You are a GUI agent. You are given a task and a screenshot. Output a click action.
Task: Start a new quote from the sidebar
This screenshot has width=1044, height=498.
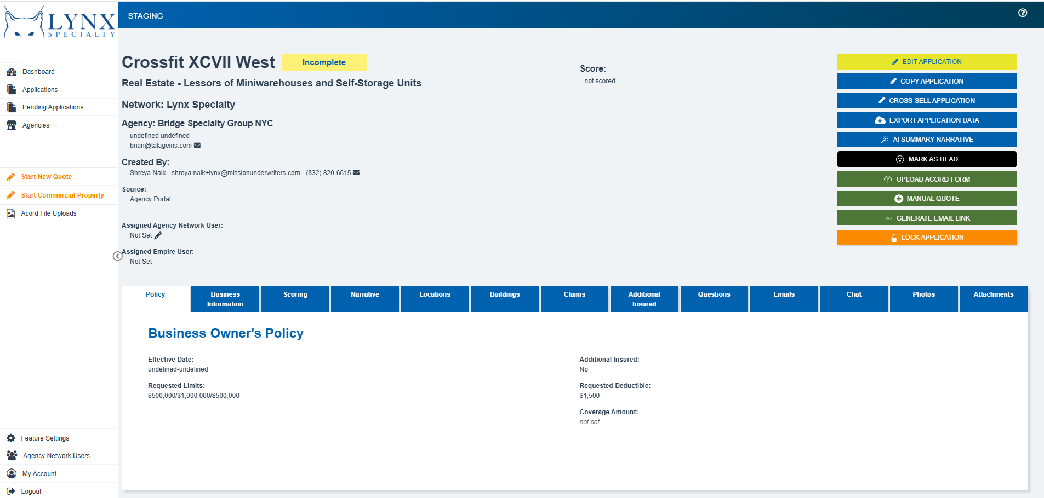click(x=47, y=177)
